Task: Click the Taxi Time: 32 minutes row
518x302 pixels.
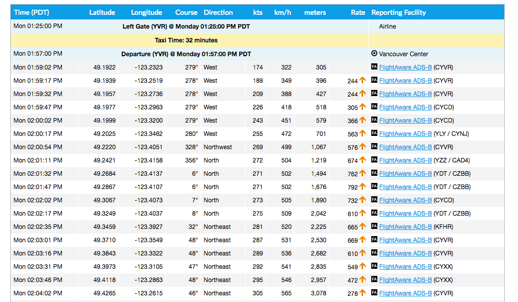Action: point(186,40)
